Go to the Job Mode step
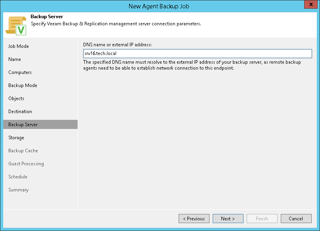The image size is (320, 231). click(x=19, y=46)
